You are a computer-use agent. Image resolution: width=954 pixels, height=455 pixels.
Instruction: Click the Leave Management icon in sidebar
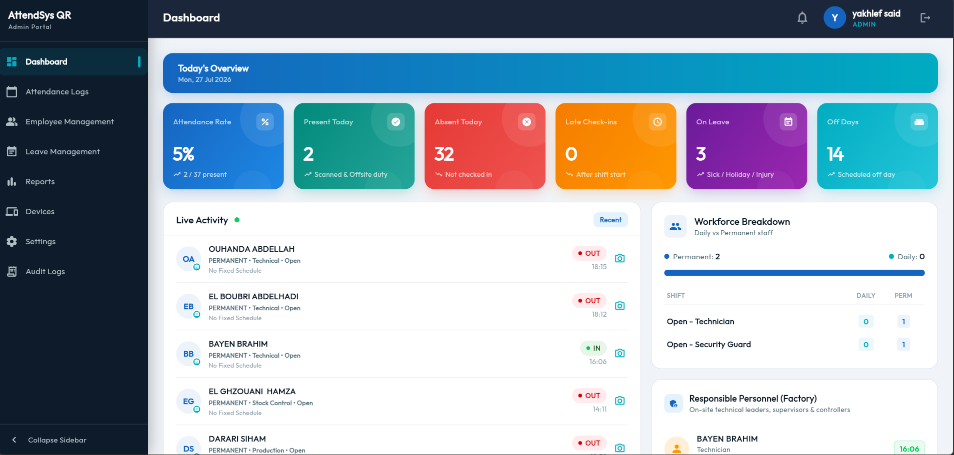point(12,152)
